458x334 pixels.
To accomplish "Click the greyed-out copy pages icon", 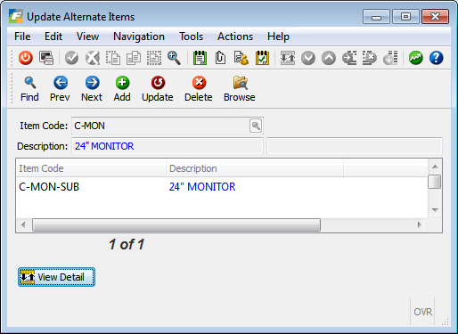I will (x=134, y=58).
